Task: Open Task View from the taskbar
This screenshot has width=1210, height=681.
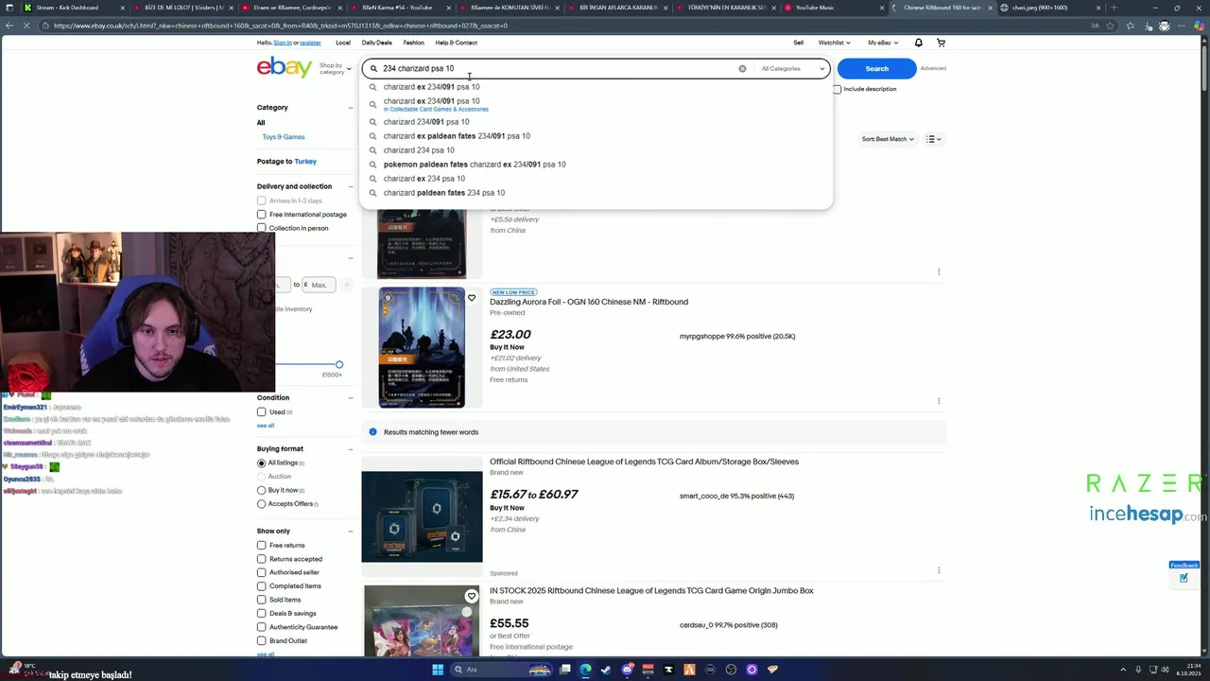Action: coord(564,670)
